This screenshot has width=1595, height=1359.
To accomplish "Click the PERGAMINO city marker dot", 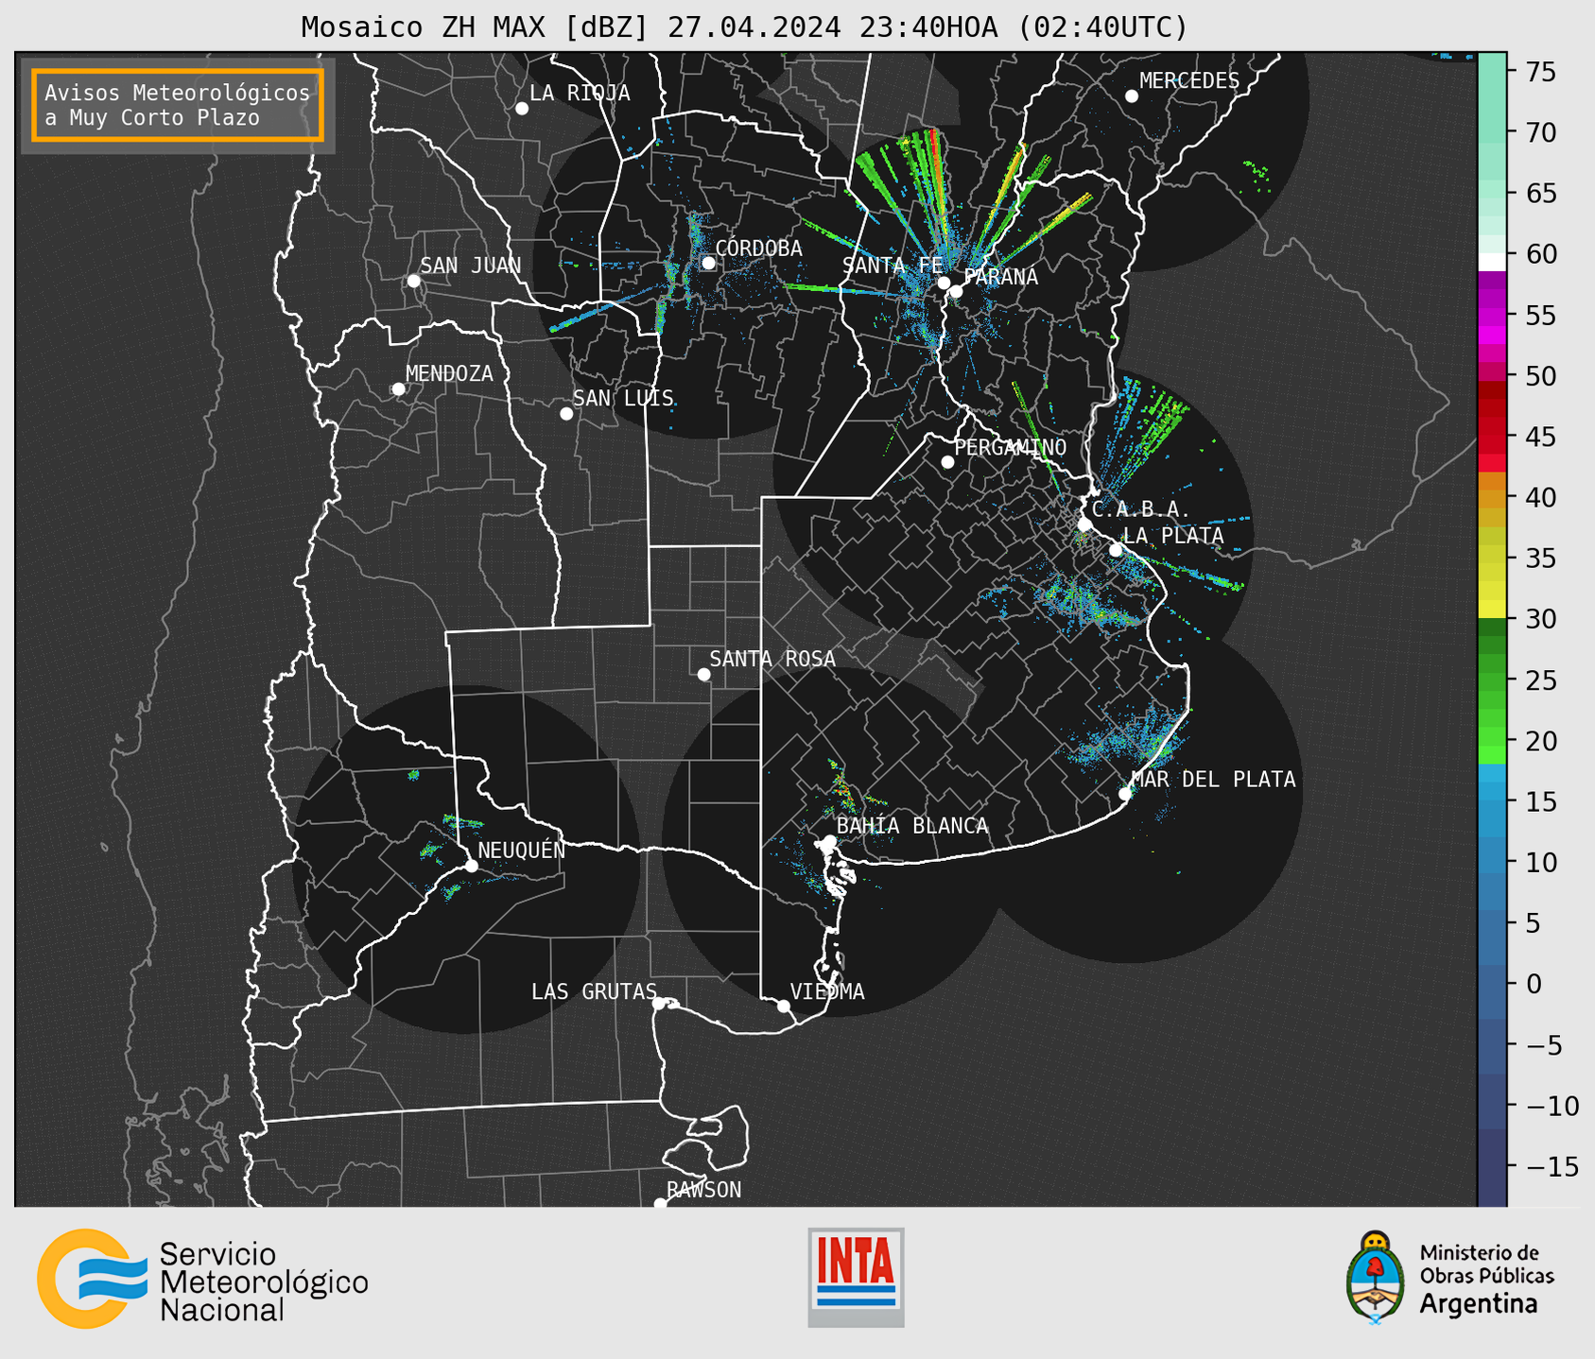I will [x=947, y=462].
